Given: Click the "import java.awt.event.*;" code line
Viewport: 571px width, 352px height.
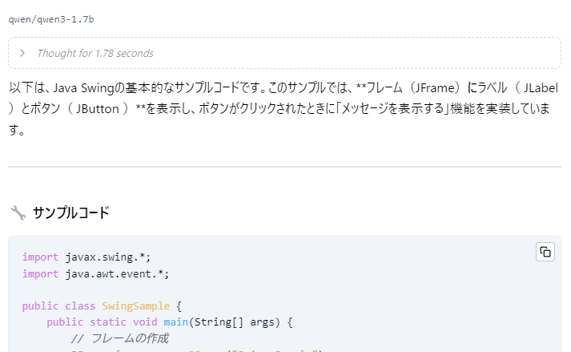Looking at the screenshot, I should [x=95, y=273].
